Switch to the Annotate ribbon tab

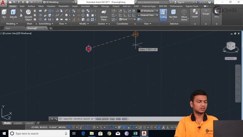85,6
